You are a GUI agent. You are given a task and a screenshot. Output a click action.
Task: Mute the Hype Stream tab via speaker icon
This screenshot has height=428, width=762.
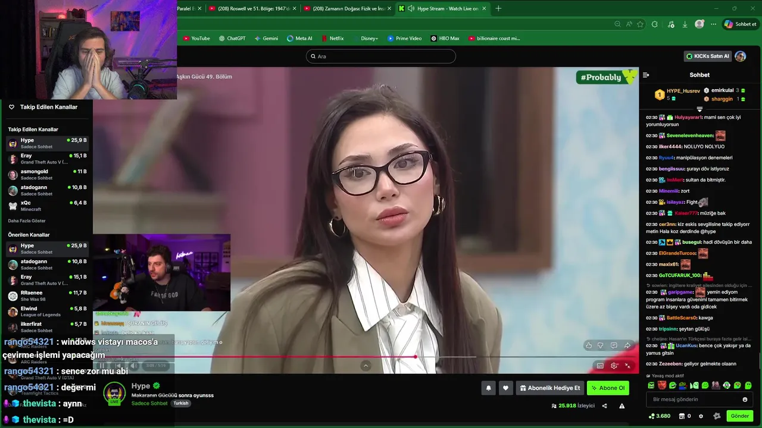coord(411,8)
